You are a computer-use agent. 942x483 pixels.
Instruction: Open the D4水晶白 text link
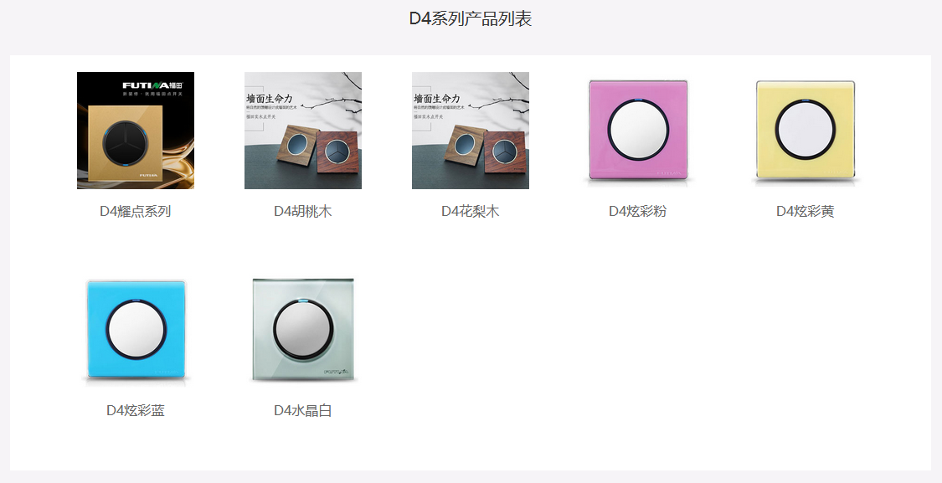pos(303,411)
